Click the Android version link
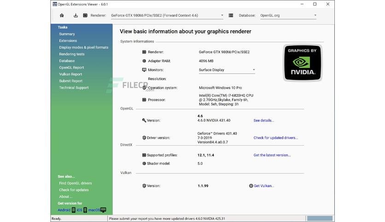The width and height of the screenshot is (385, 222). pos(64,210)
